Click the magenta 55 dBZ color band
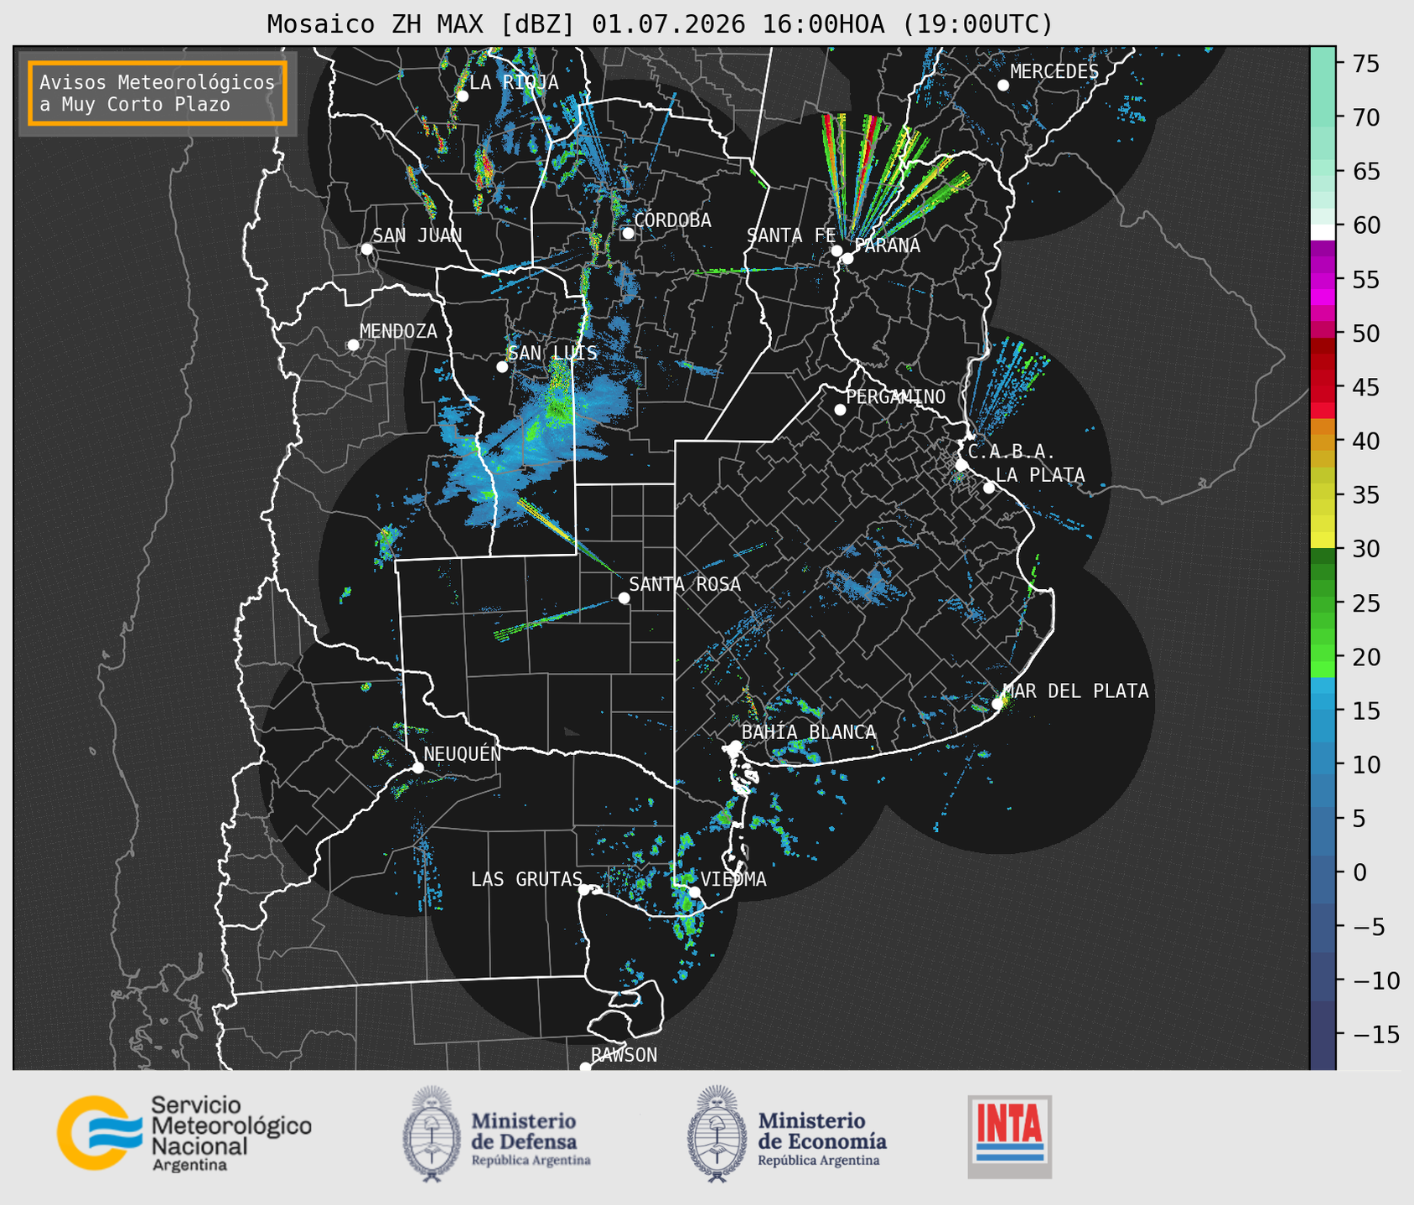The height and width of the screenshot is (1205, 1414). (x=1323, y=280)
